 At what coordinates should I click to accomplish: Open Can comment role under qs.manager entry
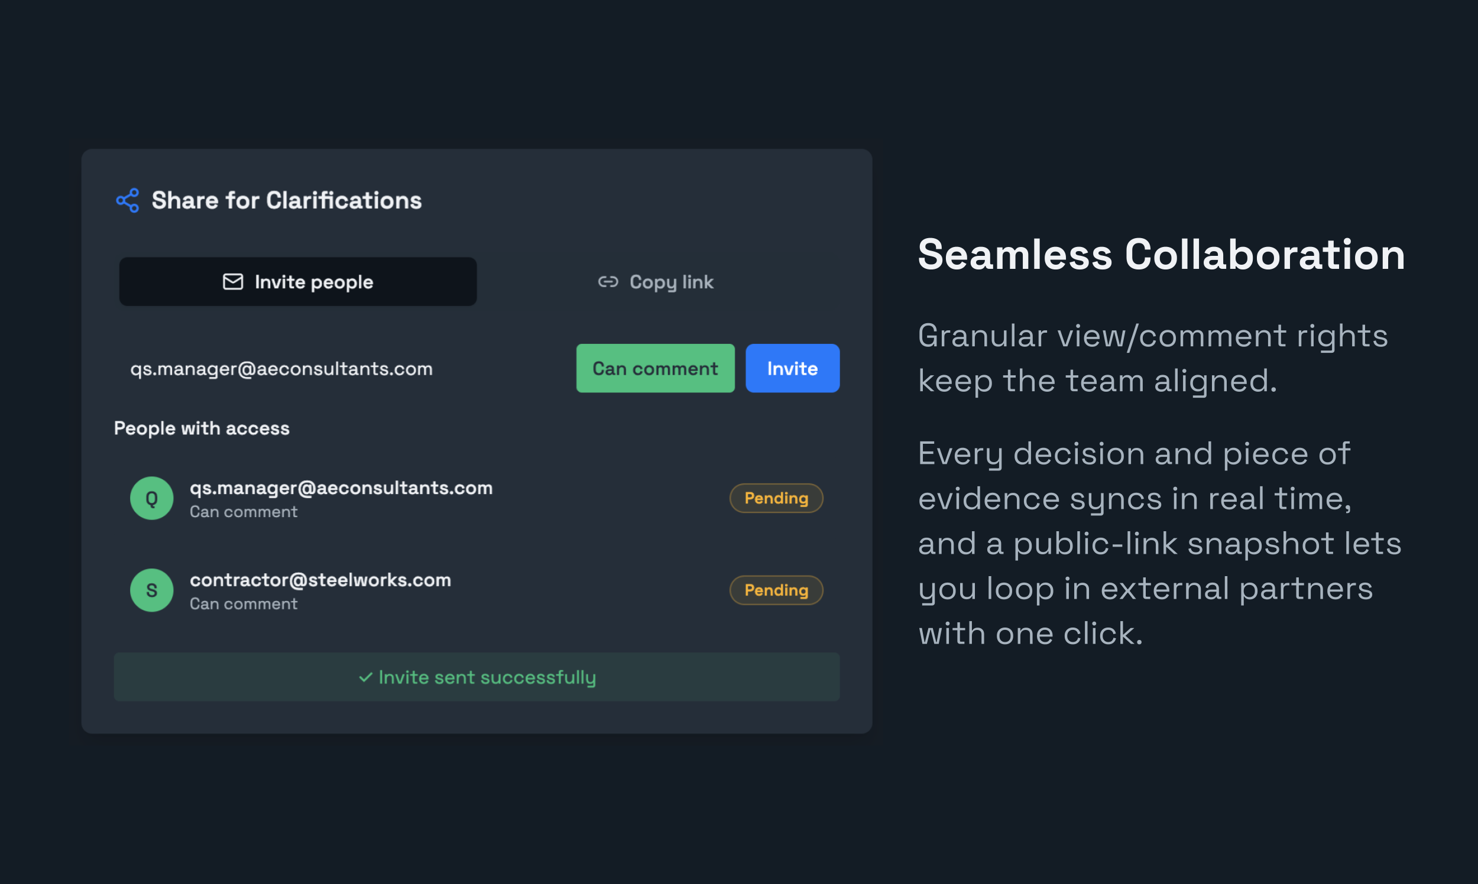pos(243,512)
